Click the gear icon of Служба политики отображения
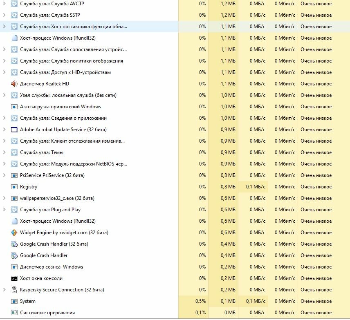This screenshot has width=350, height=320. [x=14, y=61]
